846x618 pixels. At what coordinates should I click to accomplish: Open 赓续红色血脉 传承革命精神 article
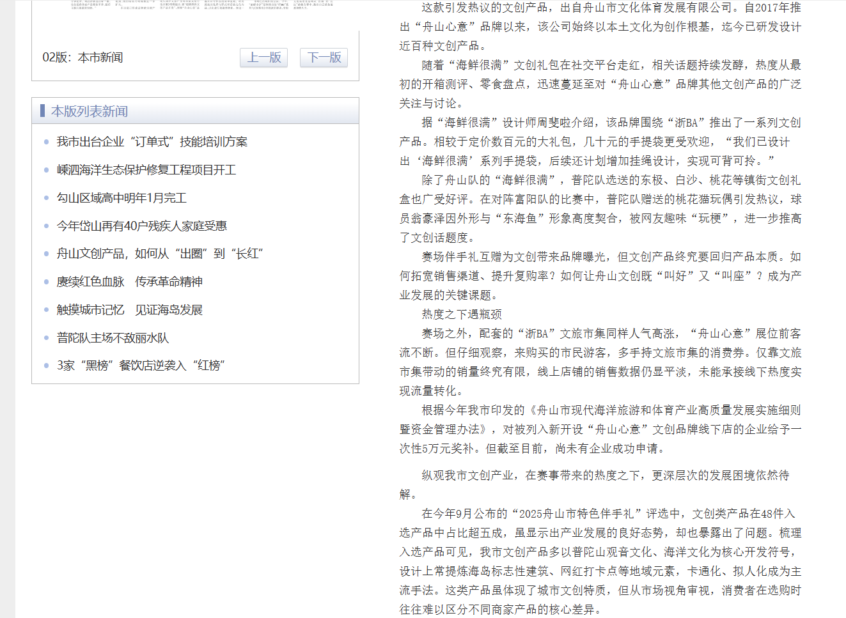click(x=129, y=282)
